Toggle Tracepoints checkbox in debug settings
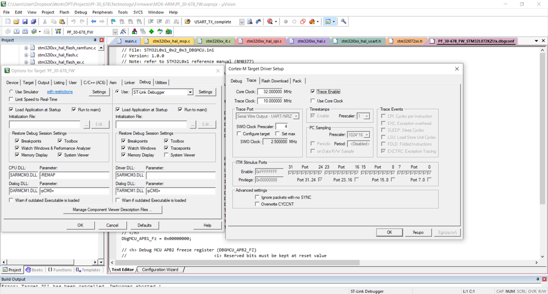This screenshot has height=294, width=548. 166,148
